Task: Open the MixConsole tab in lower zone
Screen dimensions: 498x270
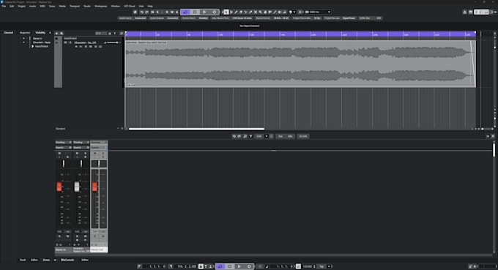Action: 67,260
